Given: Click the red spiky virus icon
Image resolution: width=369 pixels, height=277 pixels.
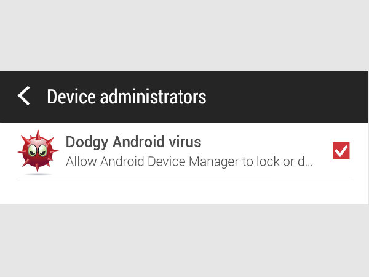Looking at the screenshot, I should pos(38,151).
